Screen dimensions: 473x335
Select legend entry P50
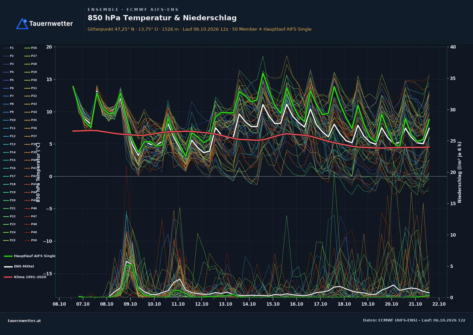tap(31, 240)
